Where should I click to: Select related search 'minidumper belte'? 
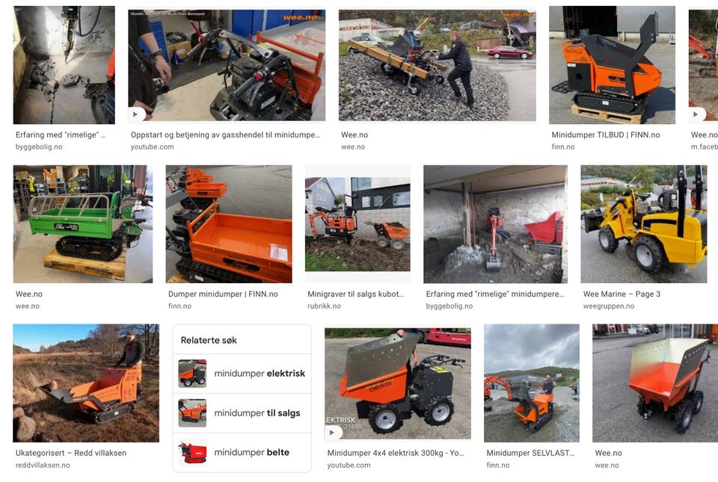[x=242, y=452]
